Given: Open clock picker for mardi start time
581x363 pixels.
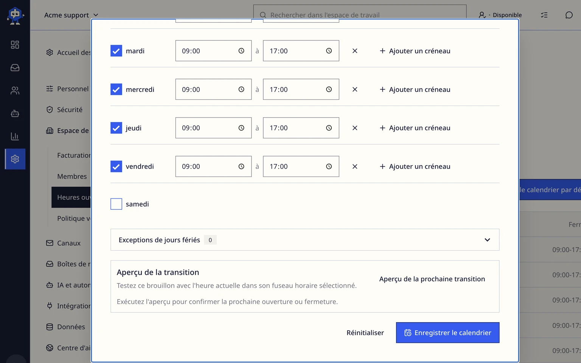Looking at the screenshot, I should pyautogui.click(x=241, y=51).
